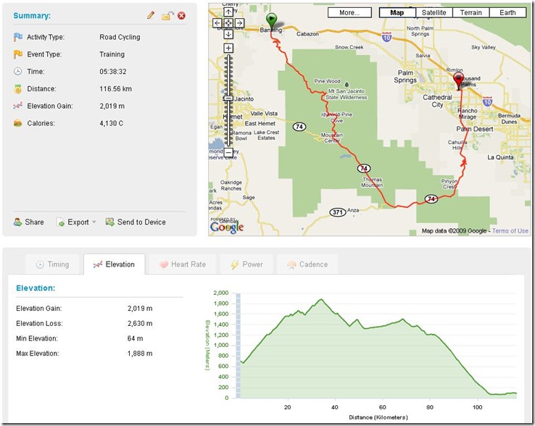
Task: Click the Calories burger icon
Action: pos(17,123)
